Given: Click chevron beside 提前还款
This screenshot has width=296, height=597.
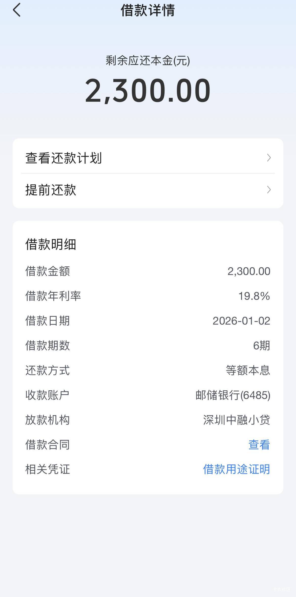Looking at the screenshot, I should click(x=269, y=190).
